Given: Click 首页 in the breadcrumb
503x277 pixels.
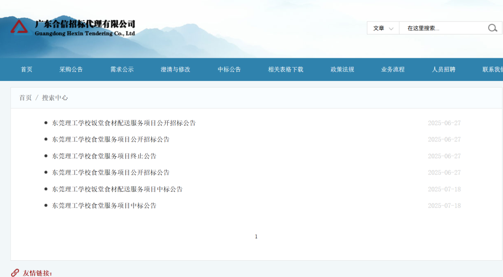Looking at the screenshot, I should click(x=26, y=98).
